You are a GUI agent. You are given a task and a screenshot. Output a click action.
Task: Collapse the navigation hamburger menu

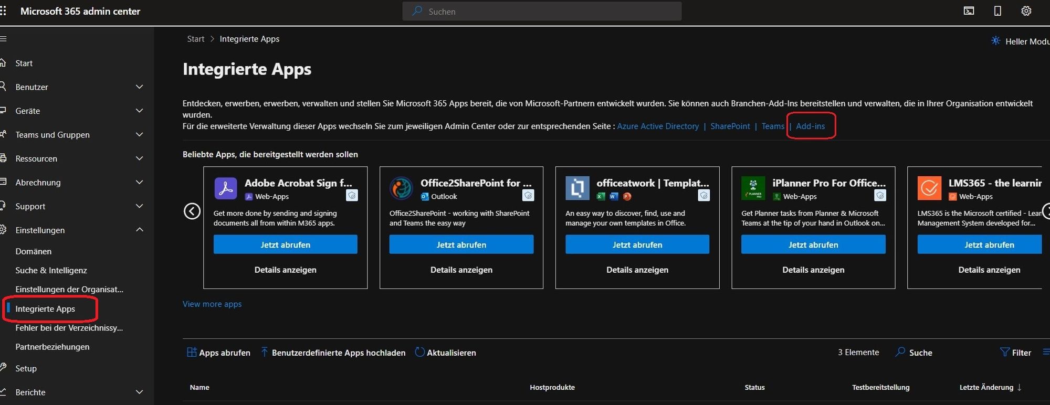click(x=3, y=39)
